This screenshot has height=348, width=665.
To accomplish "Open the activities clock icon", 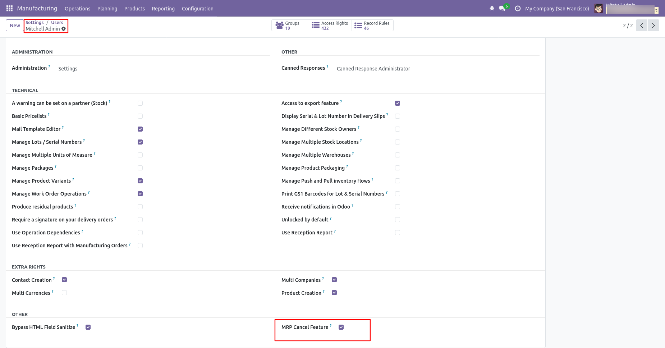I will click(518, 8).
